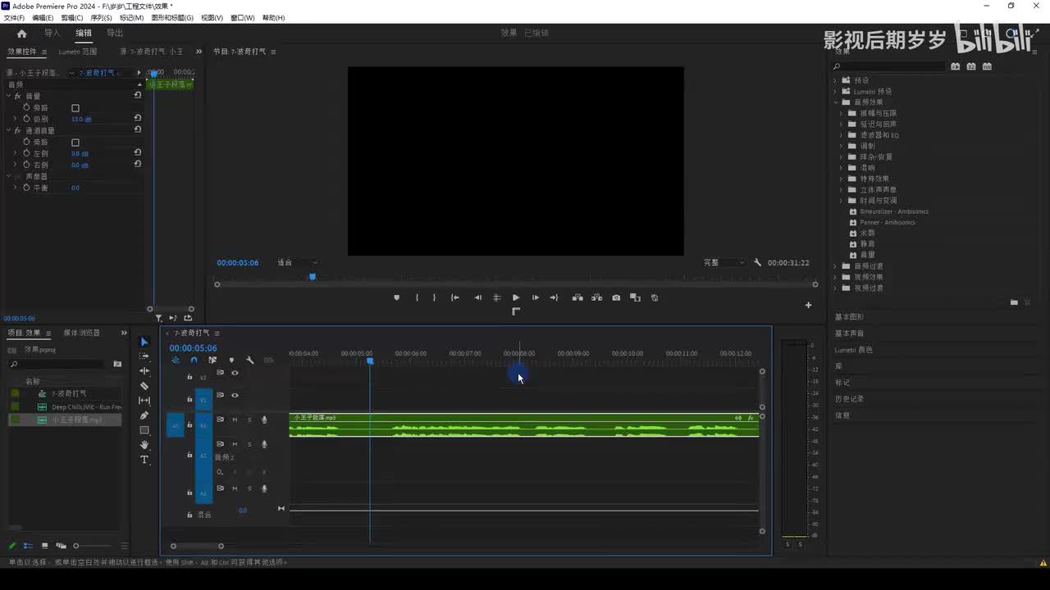The image size is (1050, 590).
Task: Open the 导出 export workspace
Action: coord(115,34)
